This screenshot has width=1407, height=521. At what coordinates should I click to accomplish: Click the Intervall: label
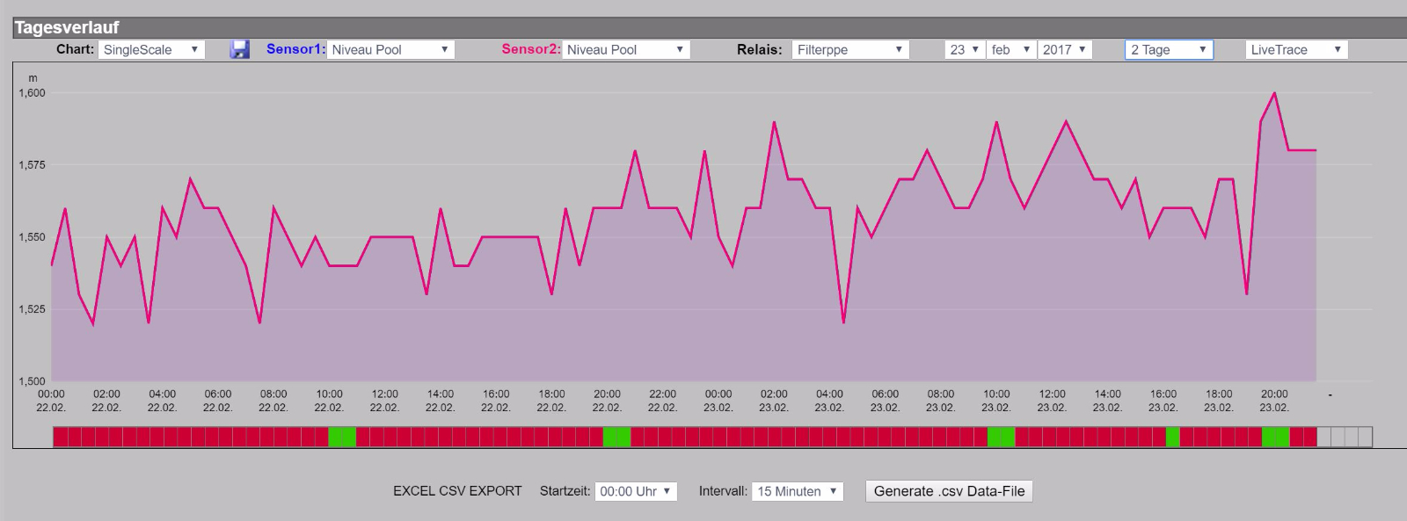(723, 491)
